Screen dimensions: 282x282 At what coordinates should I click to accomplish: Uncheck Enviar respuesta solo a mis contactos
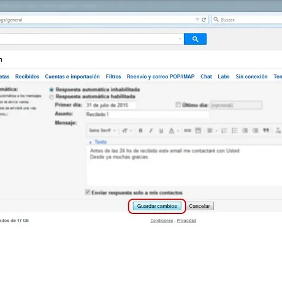coord(88,192)
